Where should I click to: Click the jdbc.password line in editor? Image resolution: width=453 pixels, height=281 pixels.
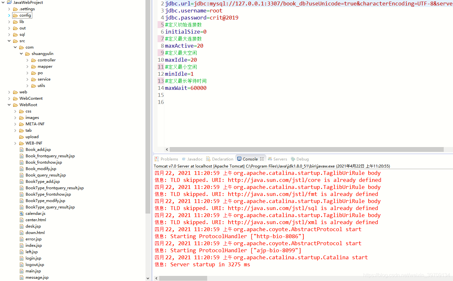(202, 18)
